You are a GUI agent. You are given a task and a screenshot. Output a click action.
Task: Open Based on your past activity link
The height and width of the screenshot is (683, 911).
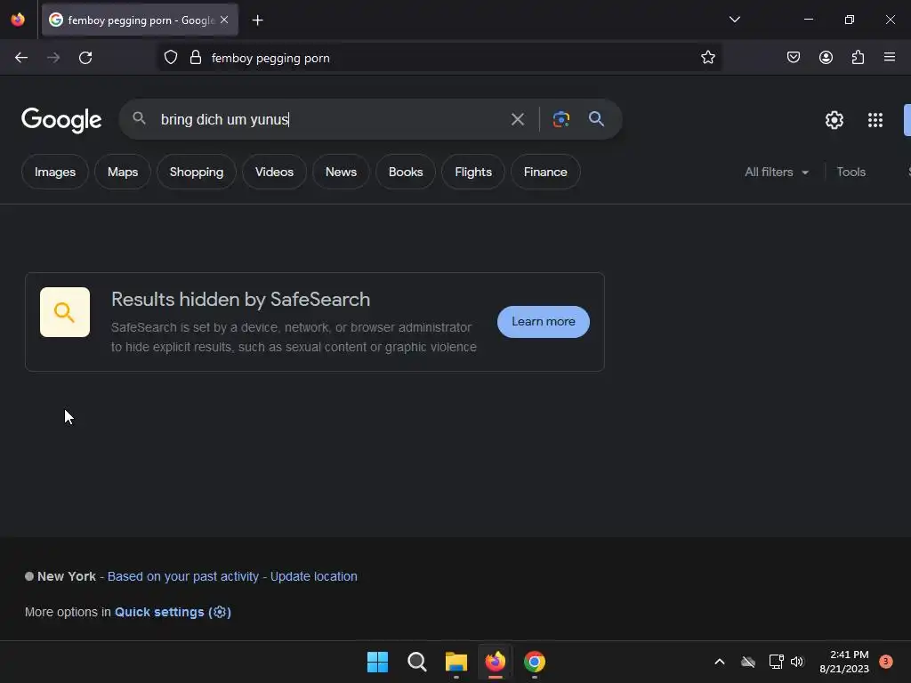(183, 576)
